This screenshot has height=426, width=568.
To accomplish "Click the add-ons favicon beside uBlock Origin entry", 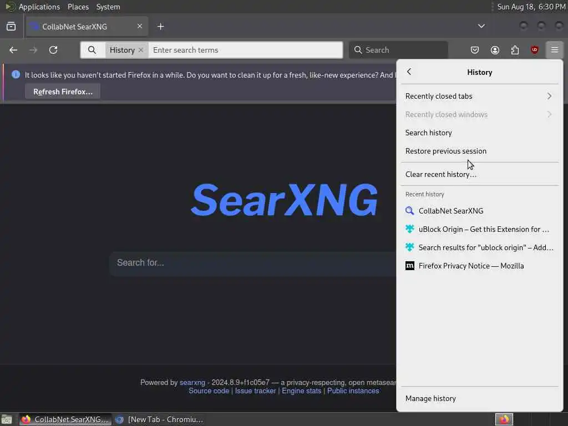I will (x=409, y=229).
